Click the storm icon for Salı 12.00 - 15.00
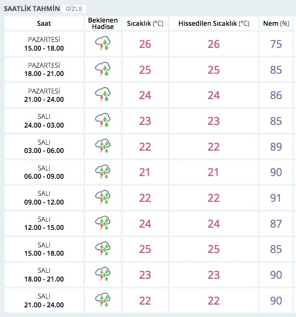296x317 pixels. point(103,223)
